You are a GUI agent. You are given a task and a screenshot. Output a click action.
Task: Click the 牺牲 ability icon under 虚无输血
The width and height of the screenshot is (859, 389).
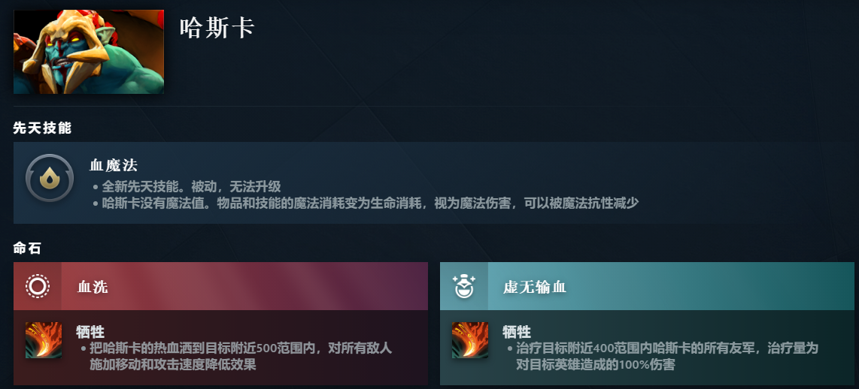point(469,340)
